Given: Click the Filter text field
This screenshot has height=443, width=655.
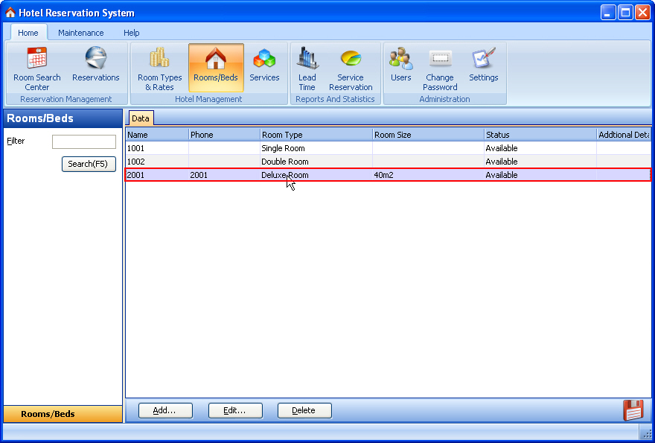Looking at the screenshot, I should 83,141.
